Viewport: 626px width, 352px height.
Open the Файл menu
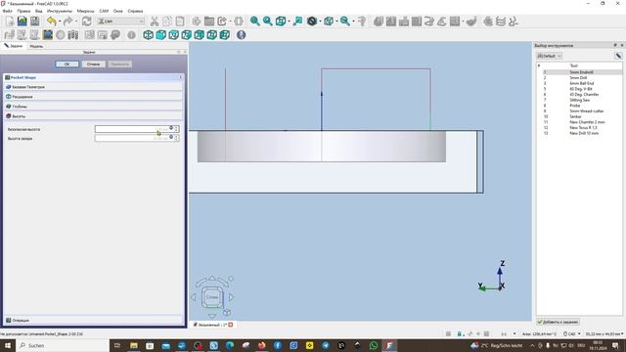[x=7, y=11]
